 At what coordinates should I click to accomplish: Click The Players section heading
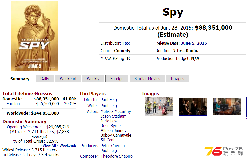pos(92,94)
